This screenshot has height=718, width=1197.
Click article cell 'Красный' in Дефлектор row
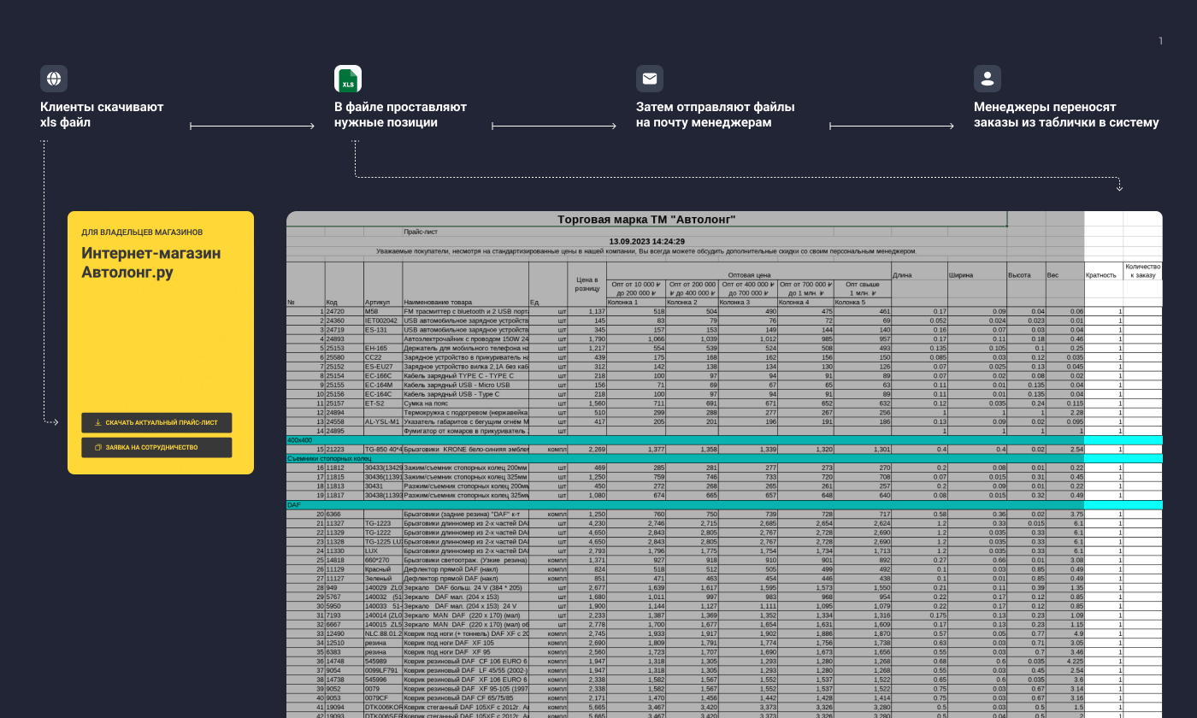point(383,569)
